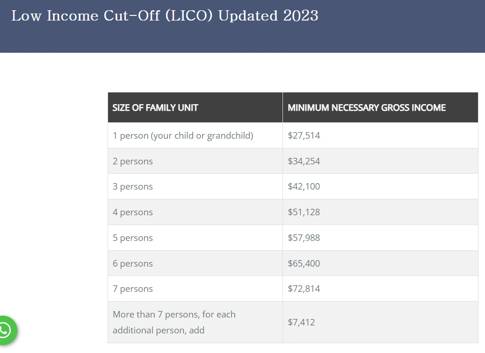The height and width of the screenshot is (353, 485).
Task: Select the '6 persons' row label
Action: coord(133,263)
